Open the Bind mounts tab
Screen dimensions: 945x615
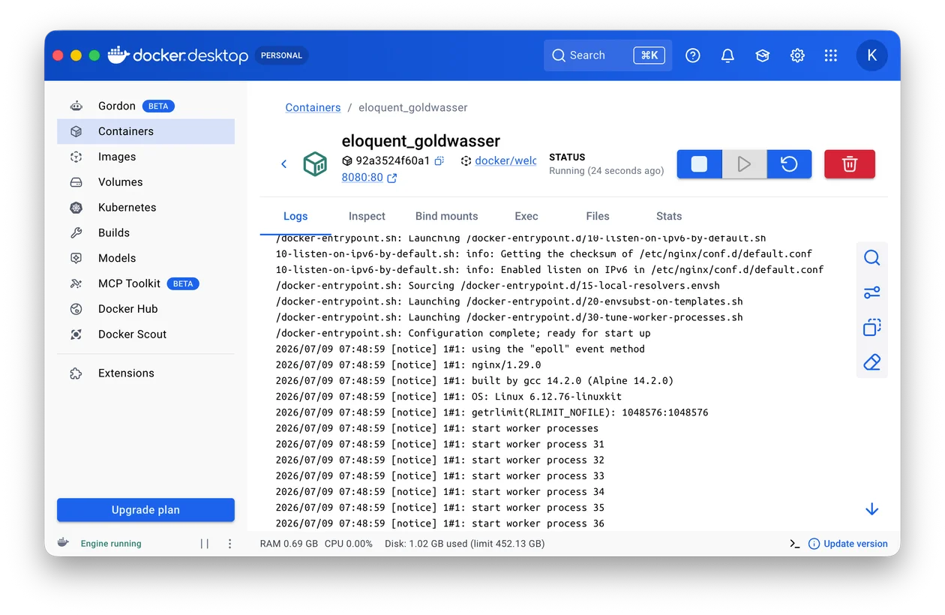click(x=446, y=216)
